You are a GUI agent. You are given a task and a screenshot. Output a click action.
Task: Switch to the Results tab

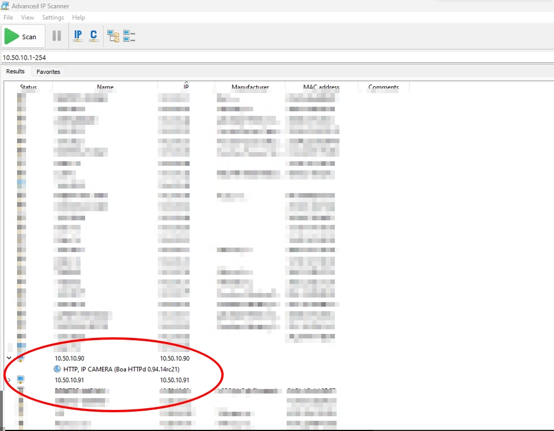pos(15,72)
